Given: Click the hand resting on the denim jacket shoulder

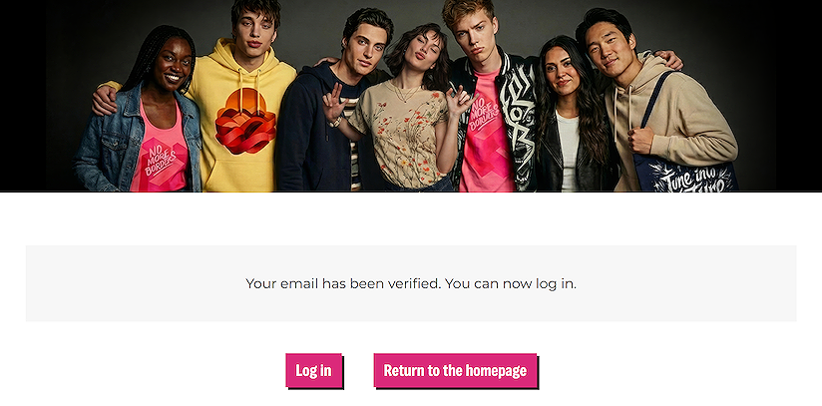Looking at the screenshot, I should pyautogui.click(x=105, y=100).
